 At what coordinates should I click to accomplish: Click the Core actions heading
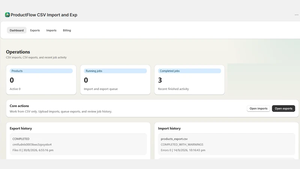19,106
